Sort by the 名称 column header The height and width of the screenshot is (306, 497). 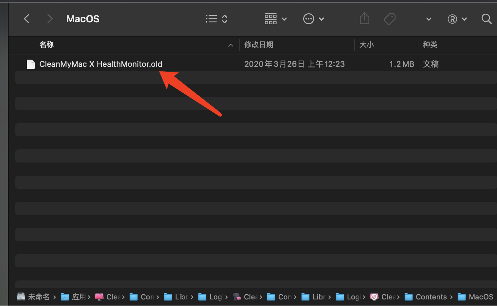click(x=46, y=45)
